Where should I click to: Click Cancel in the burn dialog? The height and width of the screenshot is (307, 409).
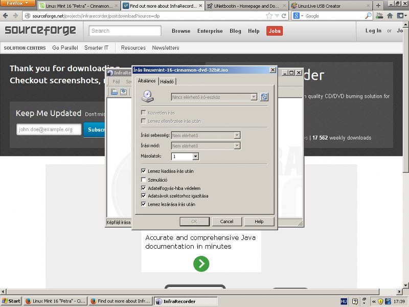(x=226, y=222)
